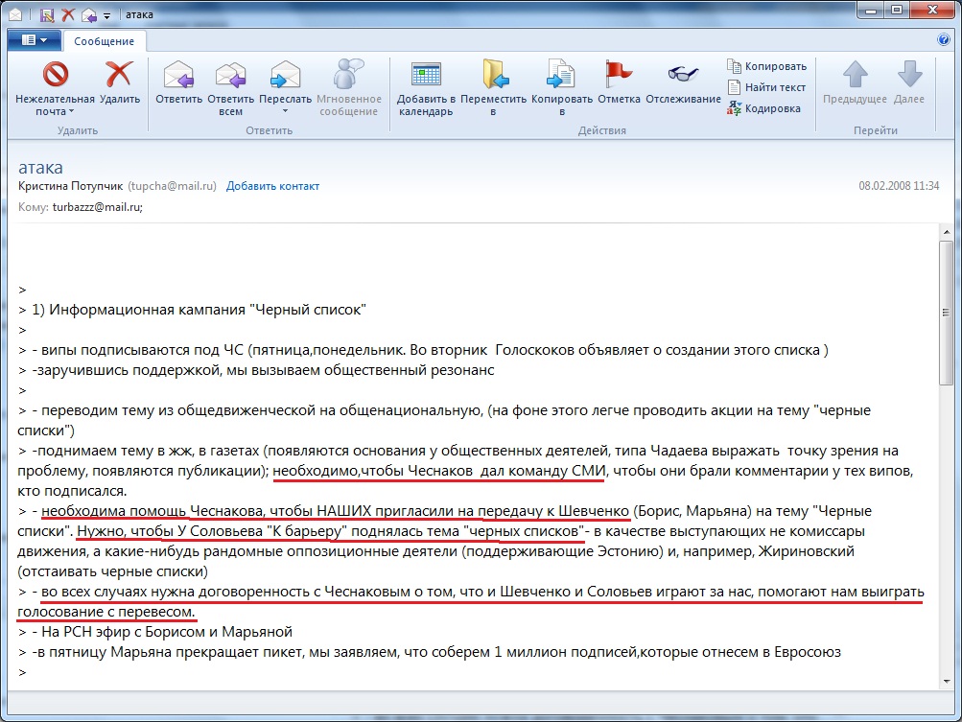Watch conversation using Отслеживание glasses icon
Screen dimensions: 962x722
click(x=683, y=77)
